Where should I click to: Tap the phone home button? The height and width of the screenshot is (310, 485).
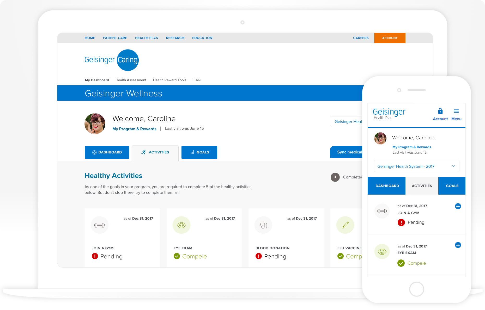coord(417,289)
